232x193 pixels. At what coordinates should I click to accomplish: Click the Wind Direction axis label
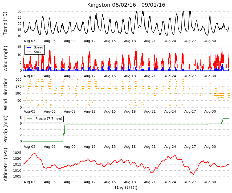(x=6, y=94)
